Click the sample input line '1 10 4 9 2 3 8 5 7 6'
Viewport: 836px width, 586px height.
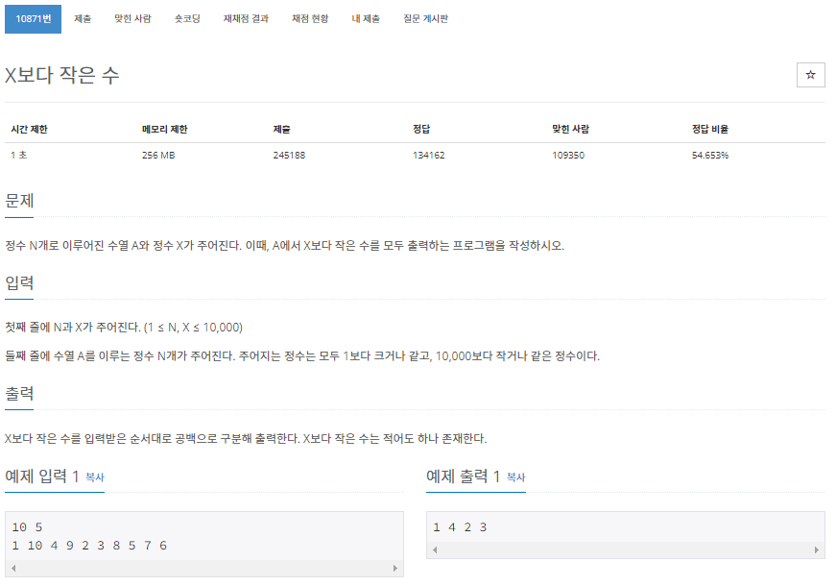pos(89,546)
